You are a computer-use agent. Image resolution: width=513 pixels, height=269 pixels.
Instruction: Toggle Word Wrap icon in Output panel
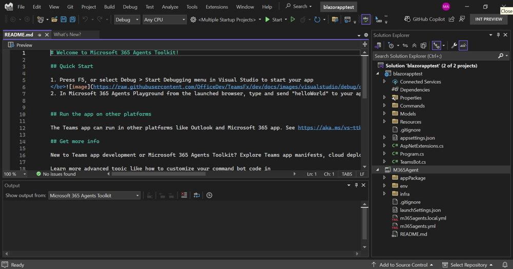[196, 196]
